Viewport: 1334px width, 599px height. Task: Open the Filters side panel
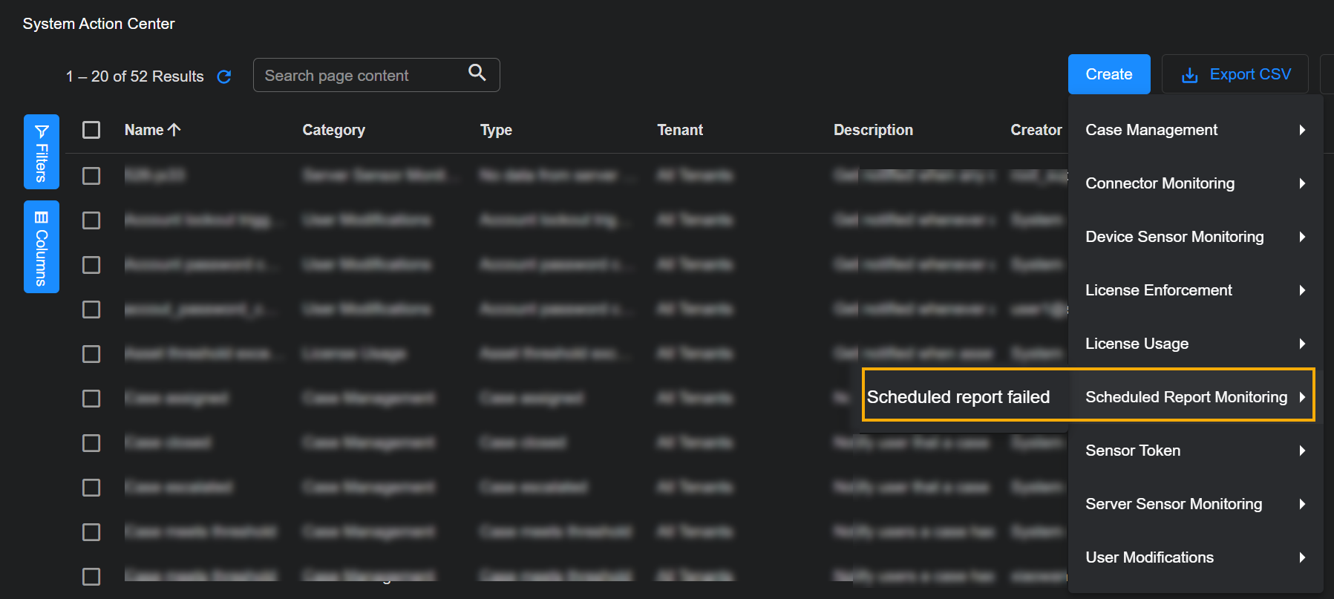tap(42, 152)
